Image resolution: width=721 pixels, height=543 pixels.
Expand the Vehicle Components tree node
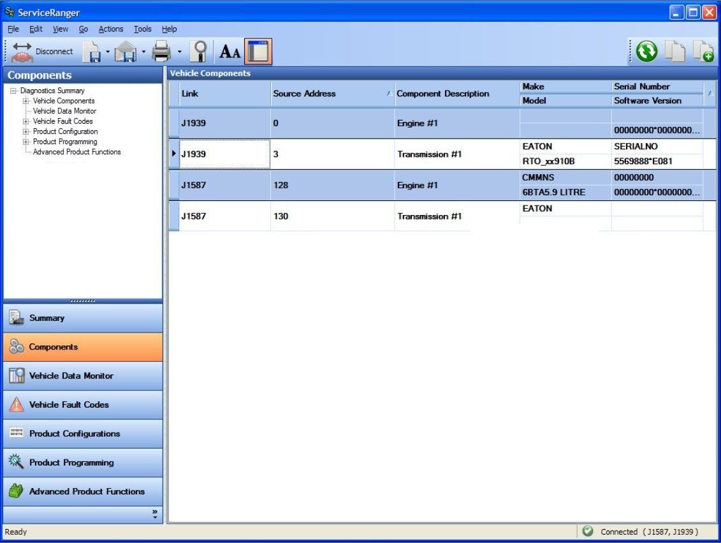pos(25,101)
